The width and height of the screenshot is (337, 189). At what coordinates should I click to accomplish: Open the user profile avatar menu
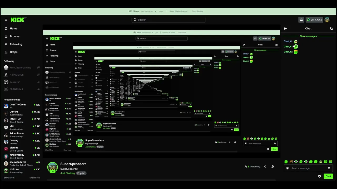[327, 20]
